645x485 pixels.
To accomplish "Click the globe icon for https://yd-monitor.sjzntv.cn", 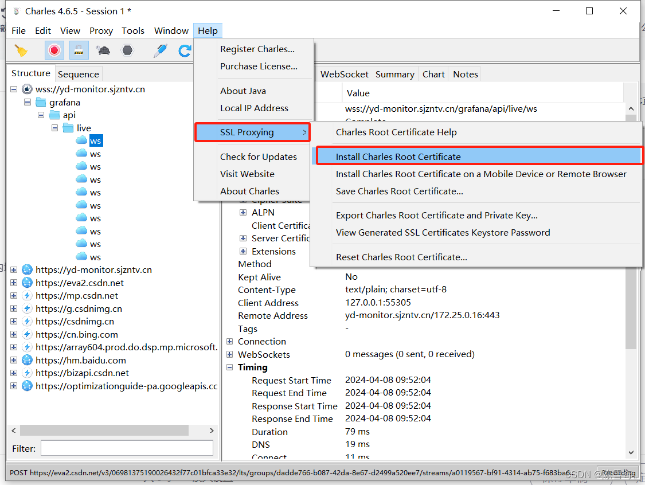I will pyautogui.click(x=27, y=269).
